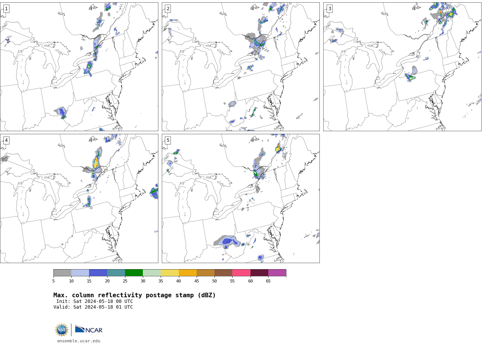
Task: Select the dark green 25-30 dBZ swatch
Action: pos(134,273)
